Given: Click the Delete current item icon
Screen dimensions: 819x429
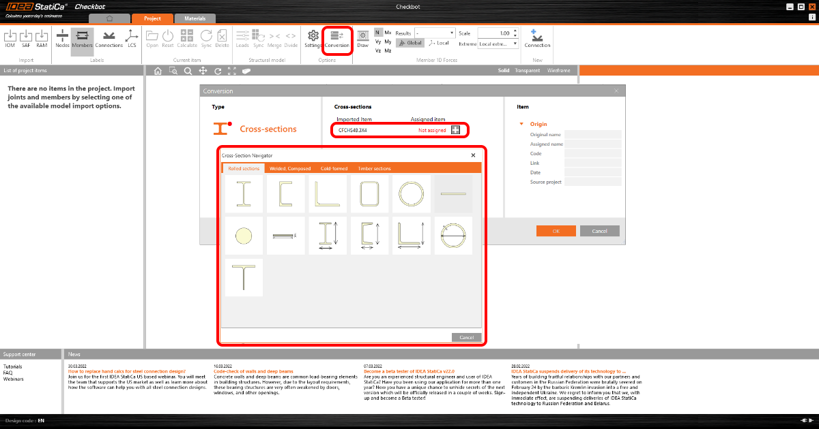Looking at the screenshot, I should tap(222, 39).
